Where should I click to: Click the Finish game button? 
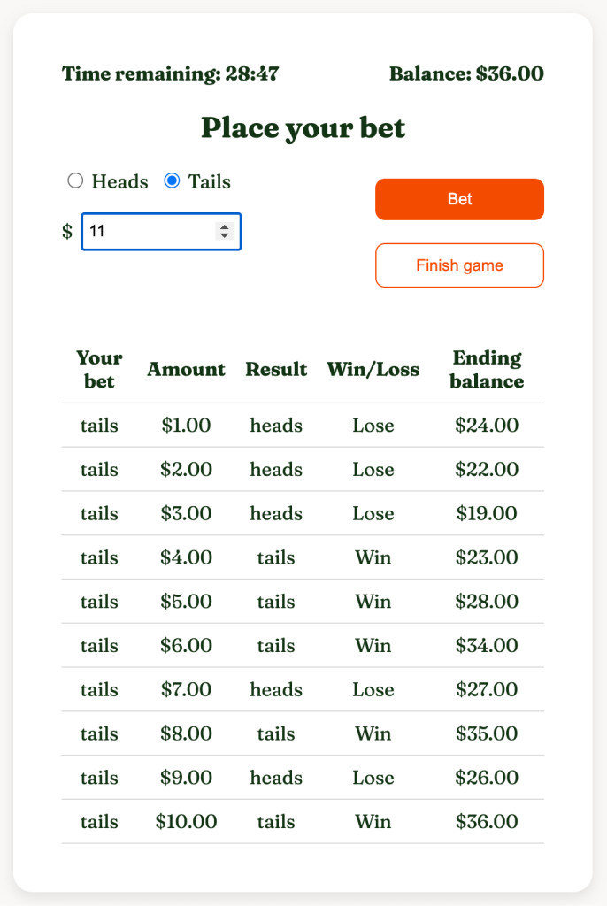[x=459, y=265]
